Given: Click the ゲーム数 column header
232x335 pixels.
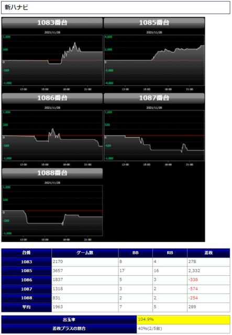Looking at the screenshot, I should 85,253.
